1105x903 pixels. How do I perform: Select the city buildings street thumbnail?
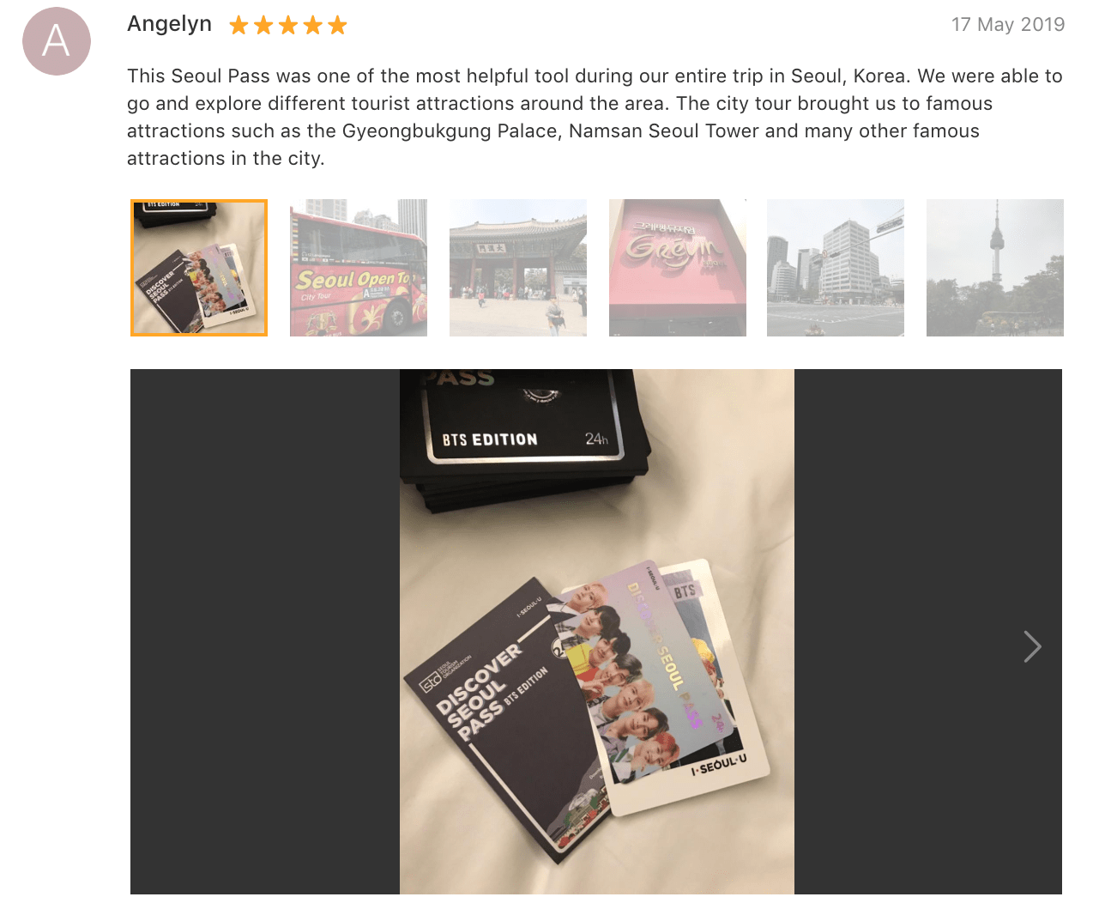pyautogui.click(x=836, y=268)
